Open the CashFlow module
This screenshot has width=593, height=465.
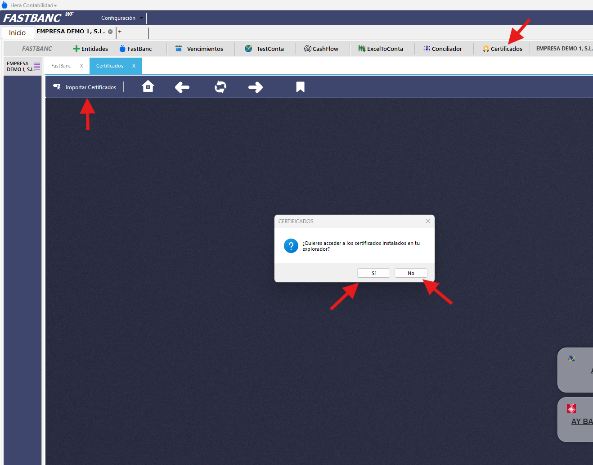pyautogui.click(x=321, y=49)
